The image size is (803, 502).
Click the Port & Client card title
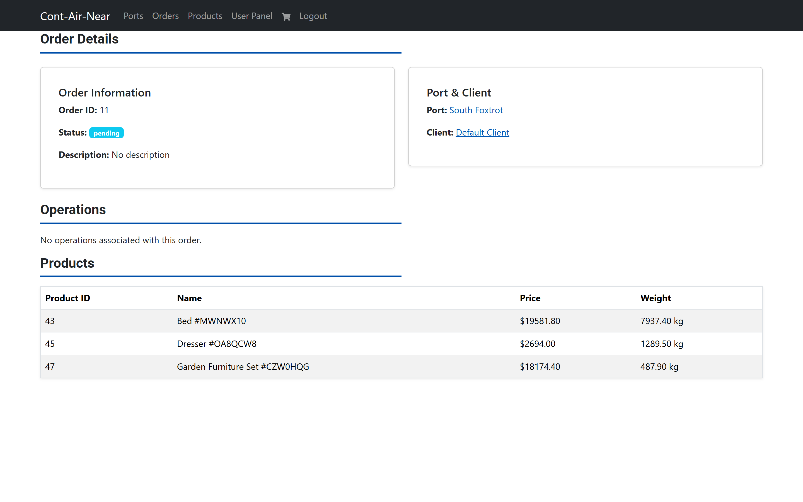click(x=459, y=93)
